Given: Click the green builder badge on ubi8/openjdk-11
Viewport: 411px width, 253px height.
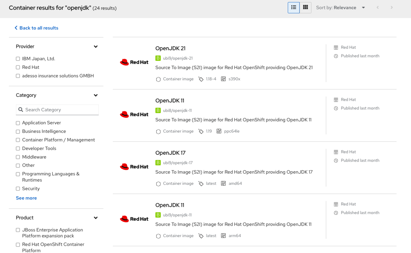Looking at the screenshot, I should pos(158,110).
